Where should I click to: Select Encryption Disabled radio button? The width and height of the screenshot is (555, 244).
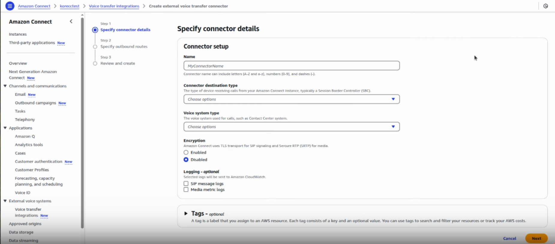point(186,160)
